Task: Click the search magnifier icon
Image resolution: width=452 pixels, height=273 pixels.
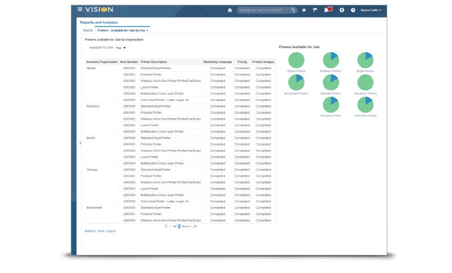Action: pyautogui.click(x=293, y=10)
